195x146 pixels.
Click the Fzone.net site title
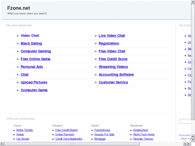19,8
